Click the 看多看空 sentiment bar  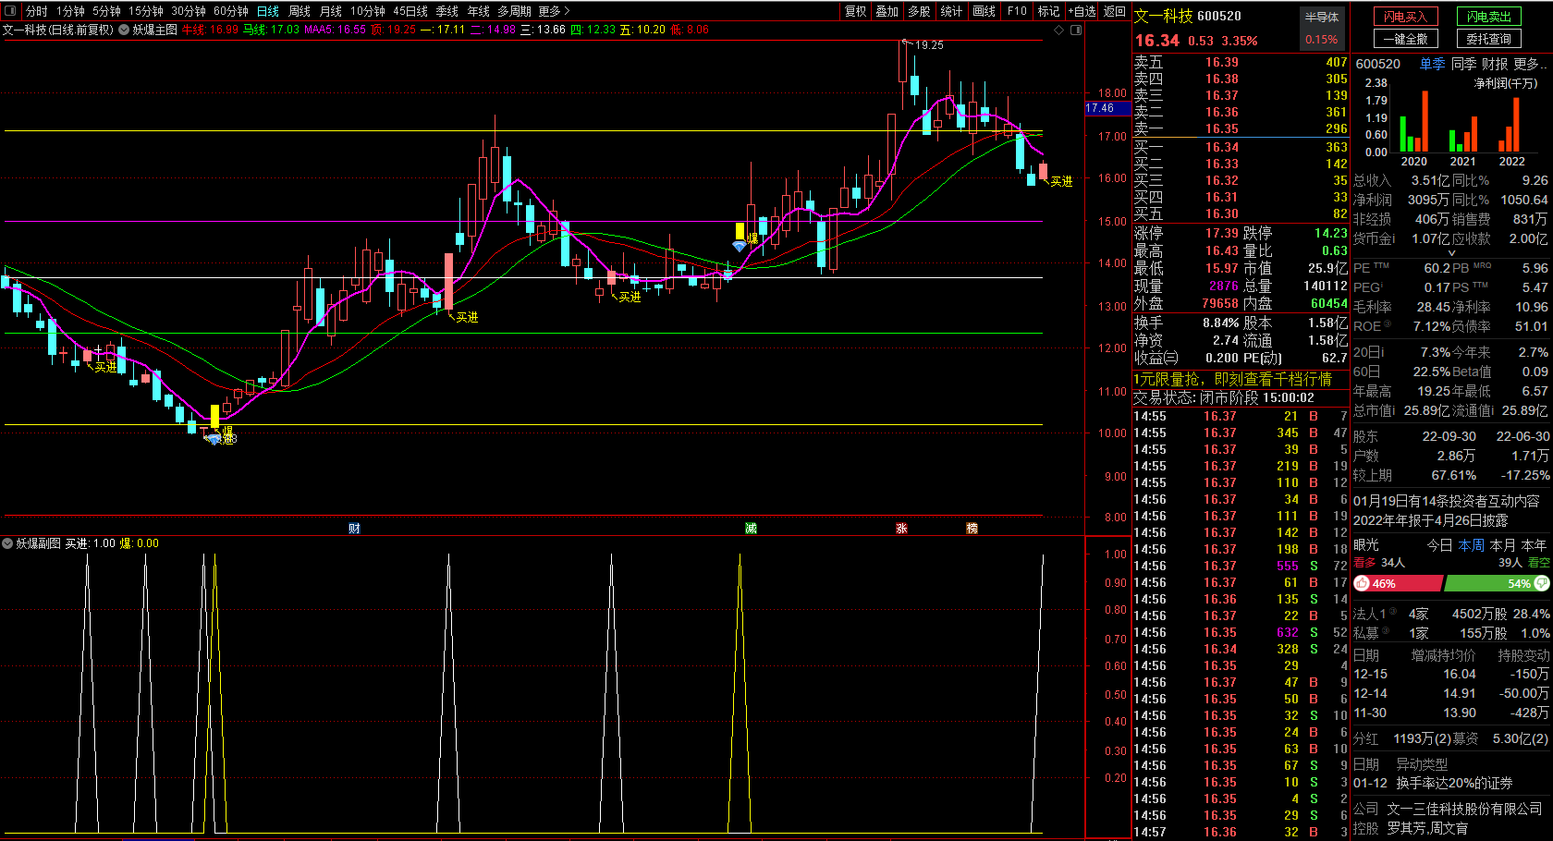(1451, 583)
